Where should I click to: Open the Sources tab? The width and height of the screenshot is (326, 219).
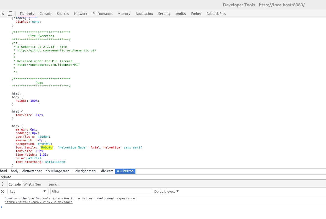click(63, 14)
